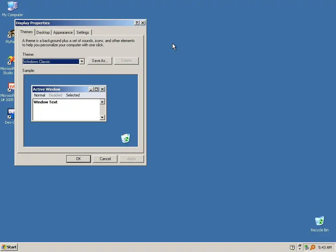Expand the Theme dropdown arrow
336x252 pixels.
point(82,61)
